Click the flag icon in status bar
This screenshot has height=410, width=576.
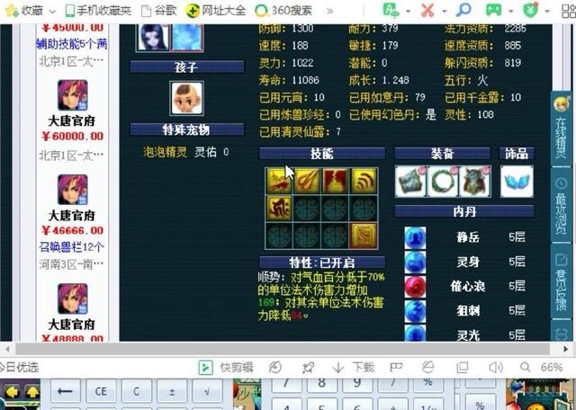[396, 367]
